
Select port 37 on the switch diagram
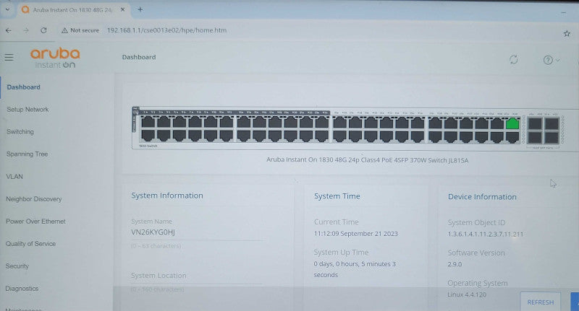[435, 123]
